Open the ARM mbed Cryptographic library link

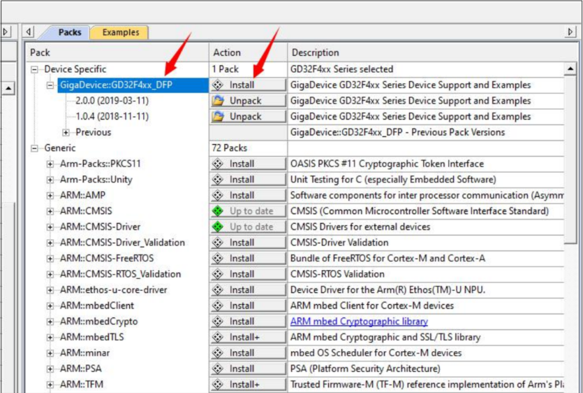(359, 322)
